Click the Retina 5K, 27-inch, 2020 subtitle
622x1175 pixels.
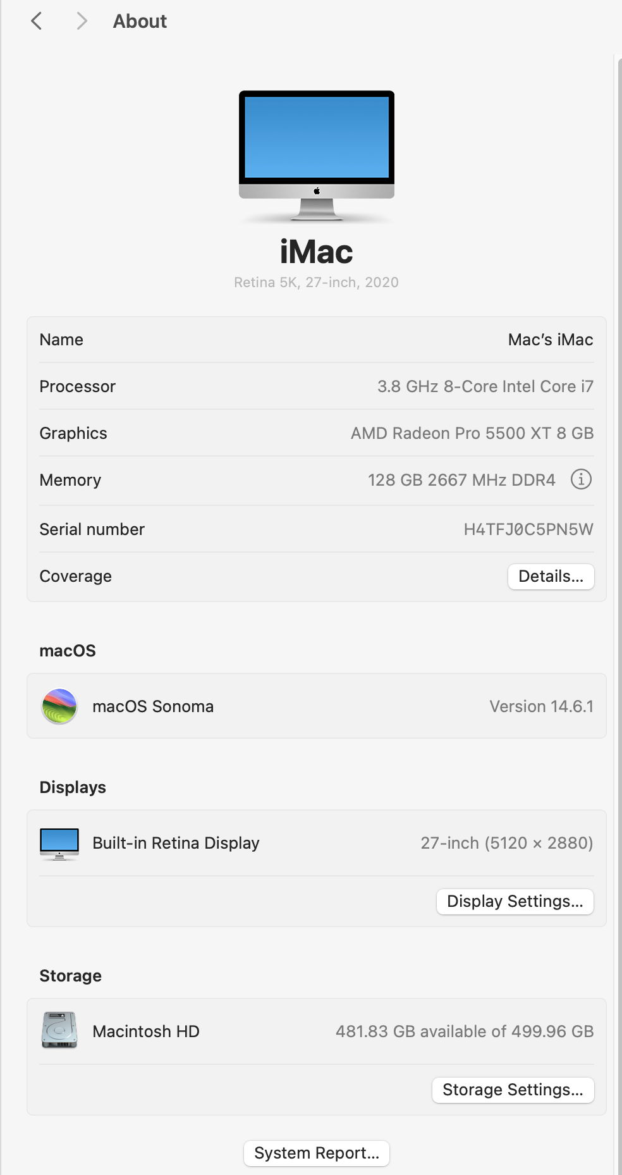(x=316, y=282)
